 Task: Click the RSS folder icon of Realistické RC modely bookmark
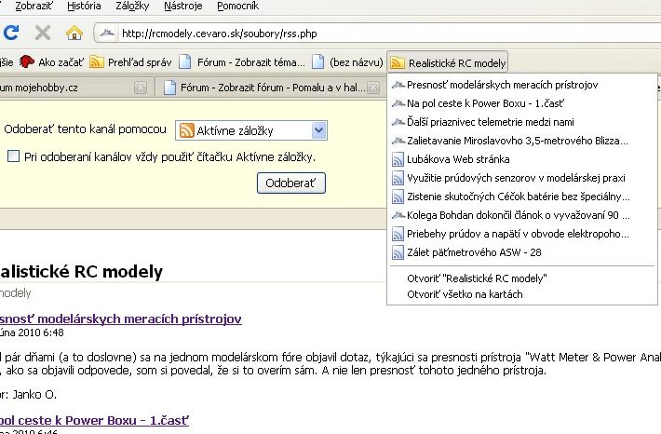point(397,62)
